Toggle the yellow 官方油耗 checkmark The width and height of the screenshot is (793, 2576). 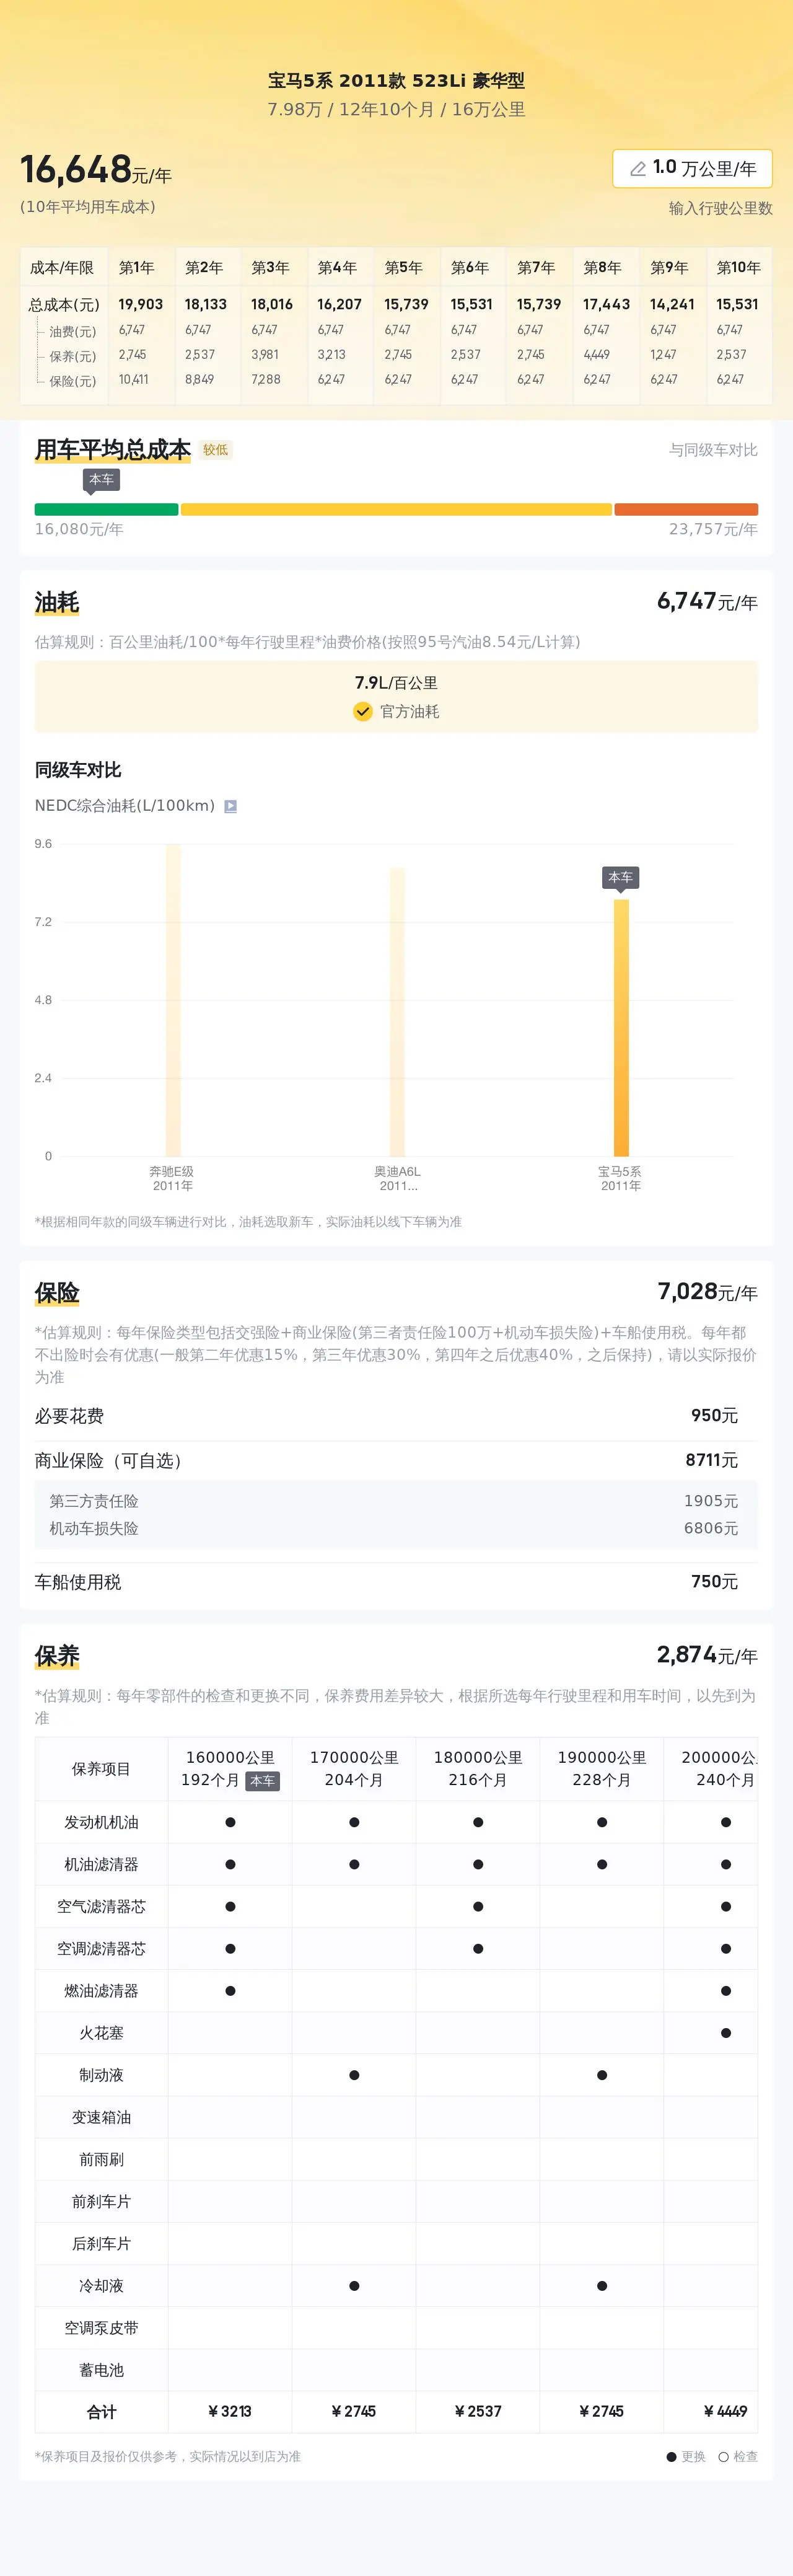[x=363, y=711]
